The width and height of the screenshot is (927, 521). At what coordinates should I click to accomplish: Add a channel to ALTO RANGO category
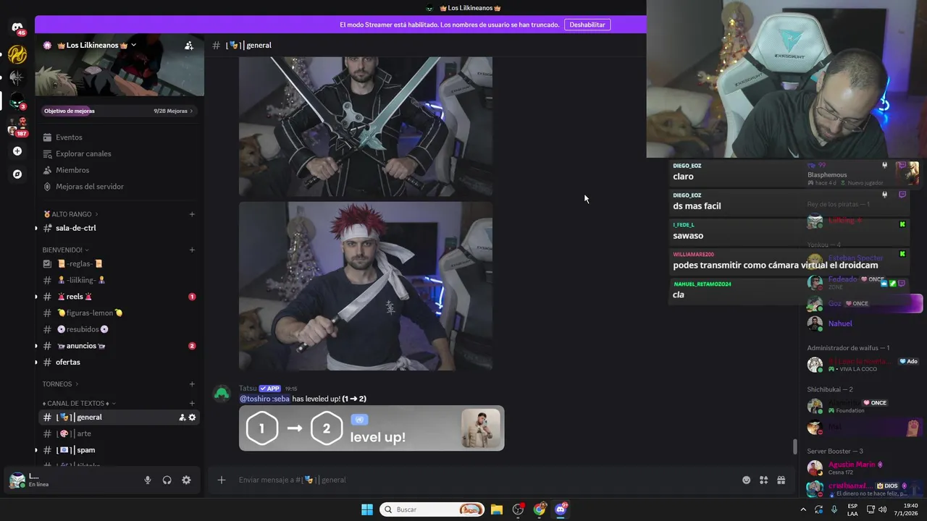[x=192, y=214]
